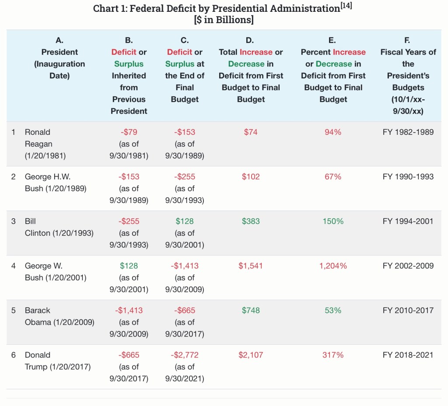This screenshot has height=406, width=448.
Task: Click the Percent Increase or Decrease column header
Action: [x=333, y=70]
